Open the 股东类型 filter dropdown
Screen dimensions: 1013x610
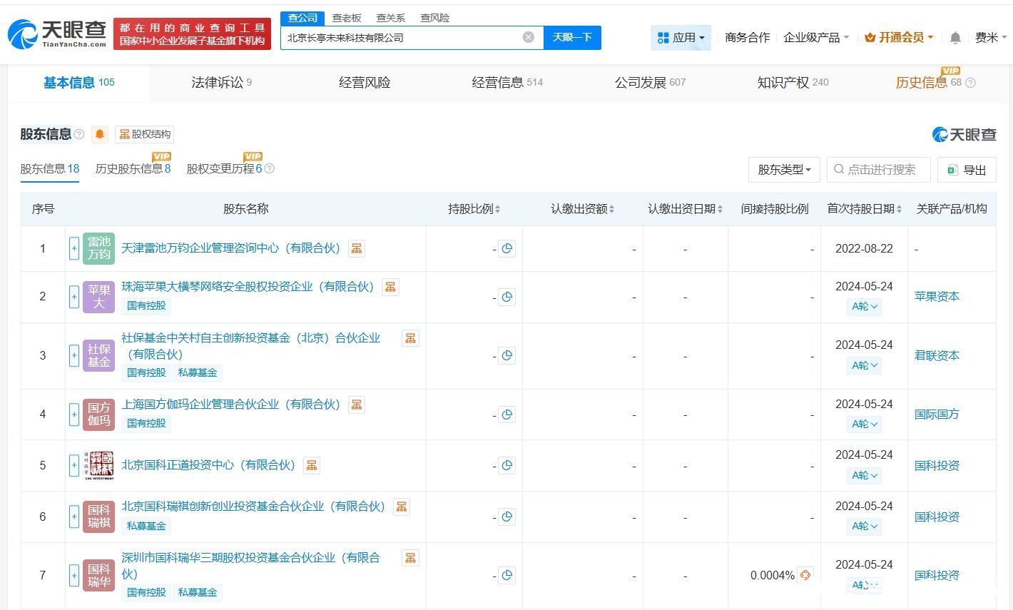pos(784,170)
